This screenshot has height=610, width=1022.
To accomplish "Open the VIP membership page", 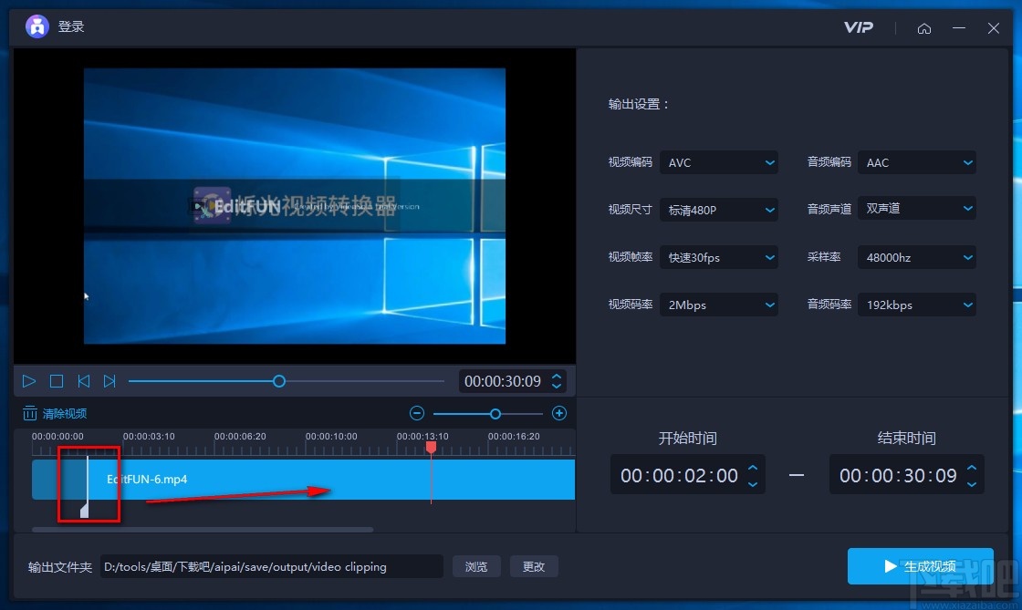I will point(859,27).
